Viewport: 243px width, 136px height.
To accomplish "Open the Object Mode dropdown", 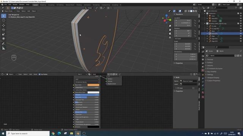I will 8,11.
